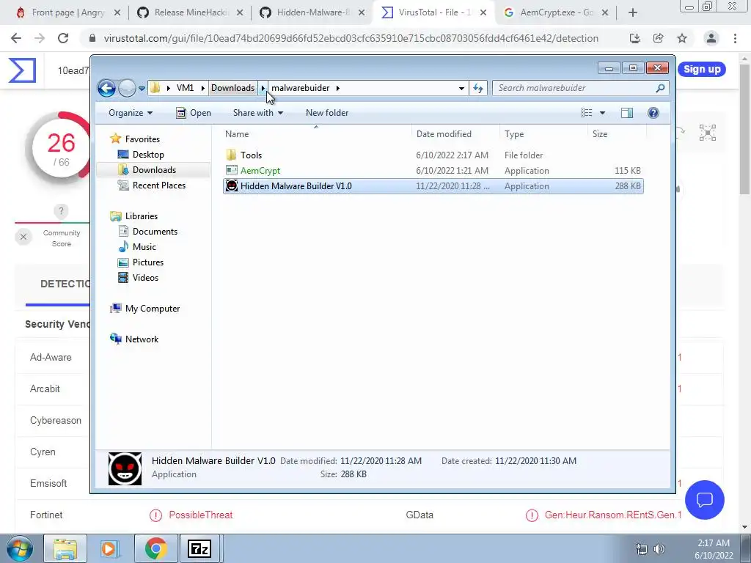Open My Computer in navigation pane

(153, 309)
